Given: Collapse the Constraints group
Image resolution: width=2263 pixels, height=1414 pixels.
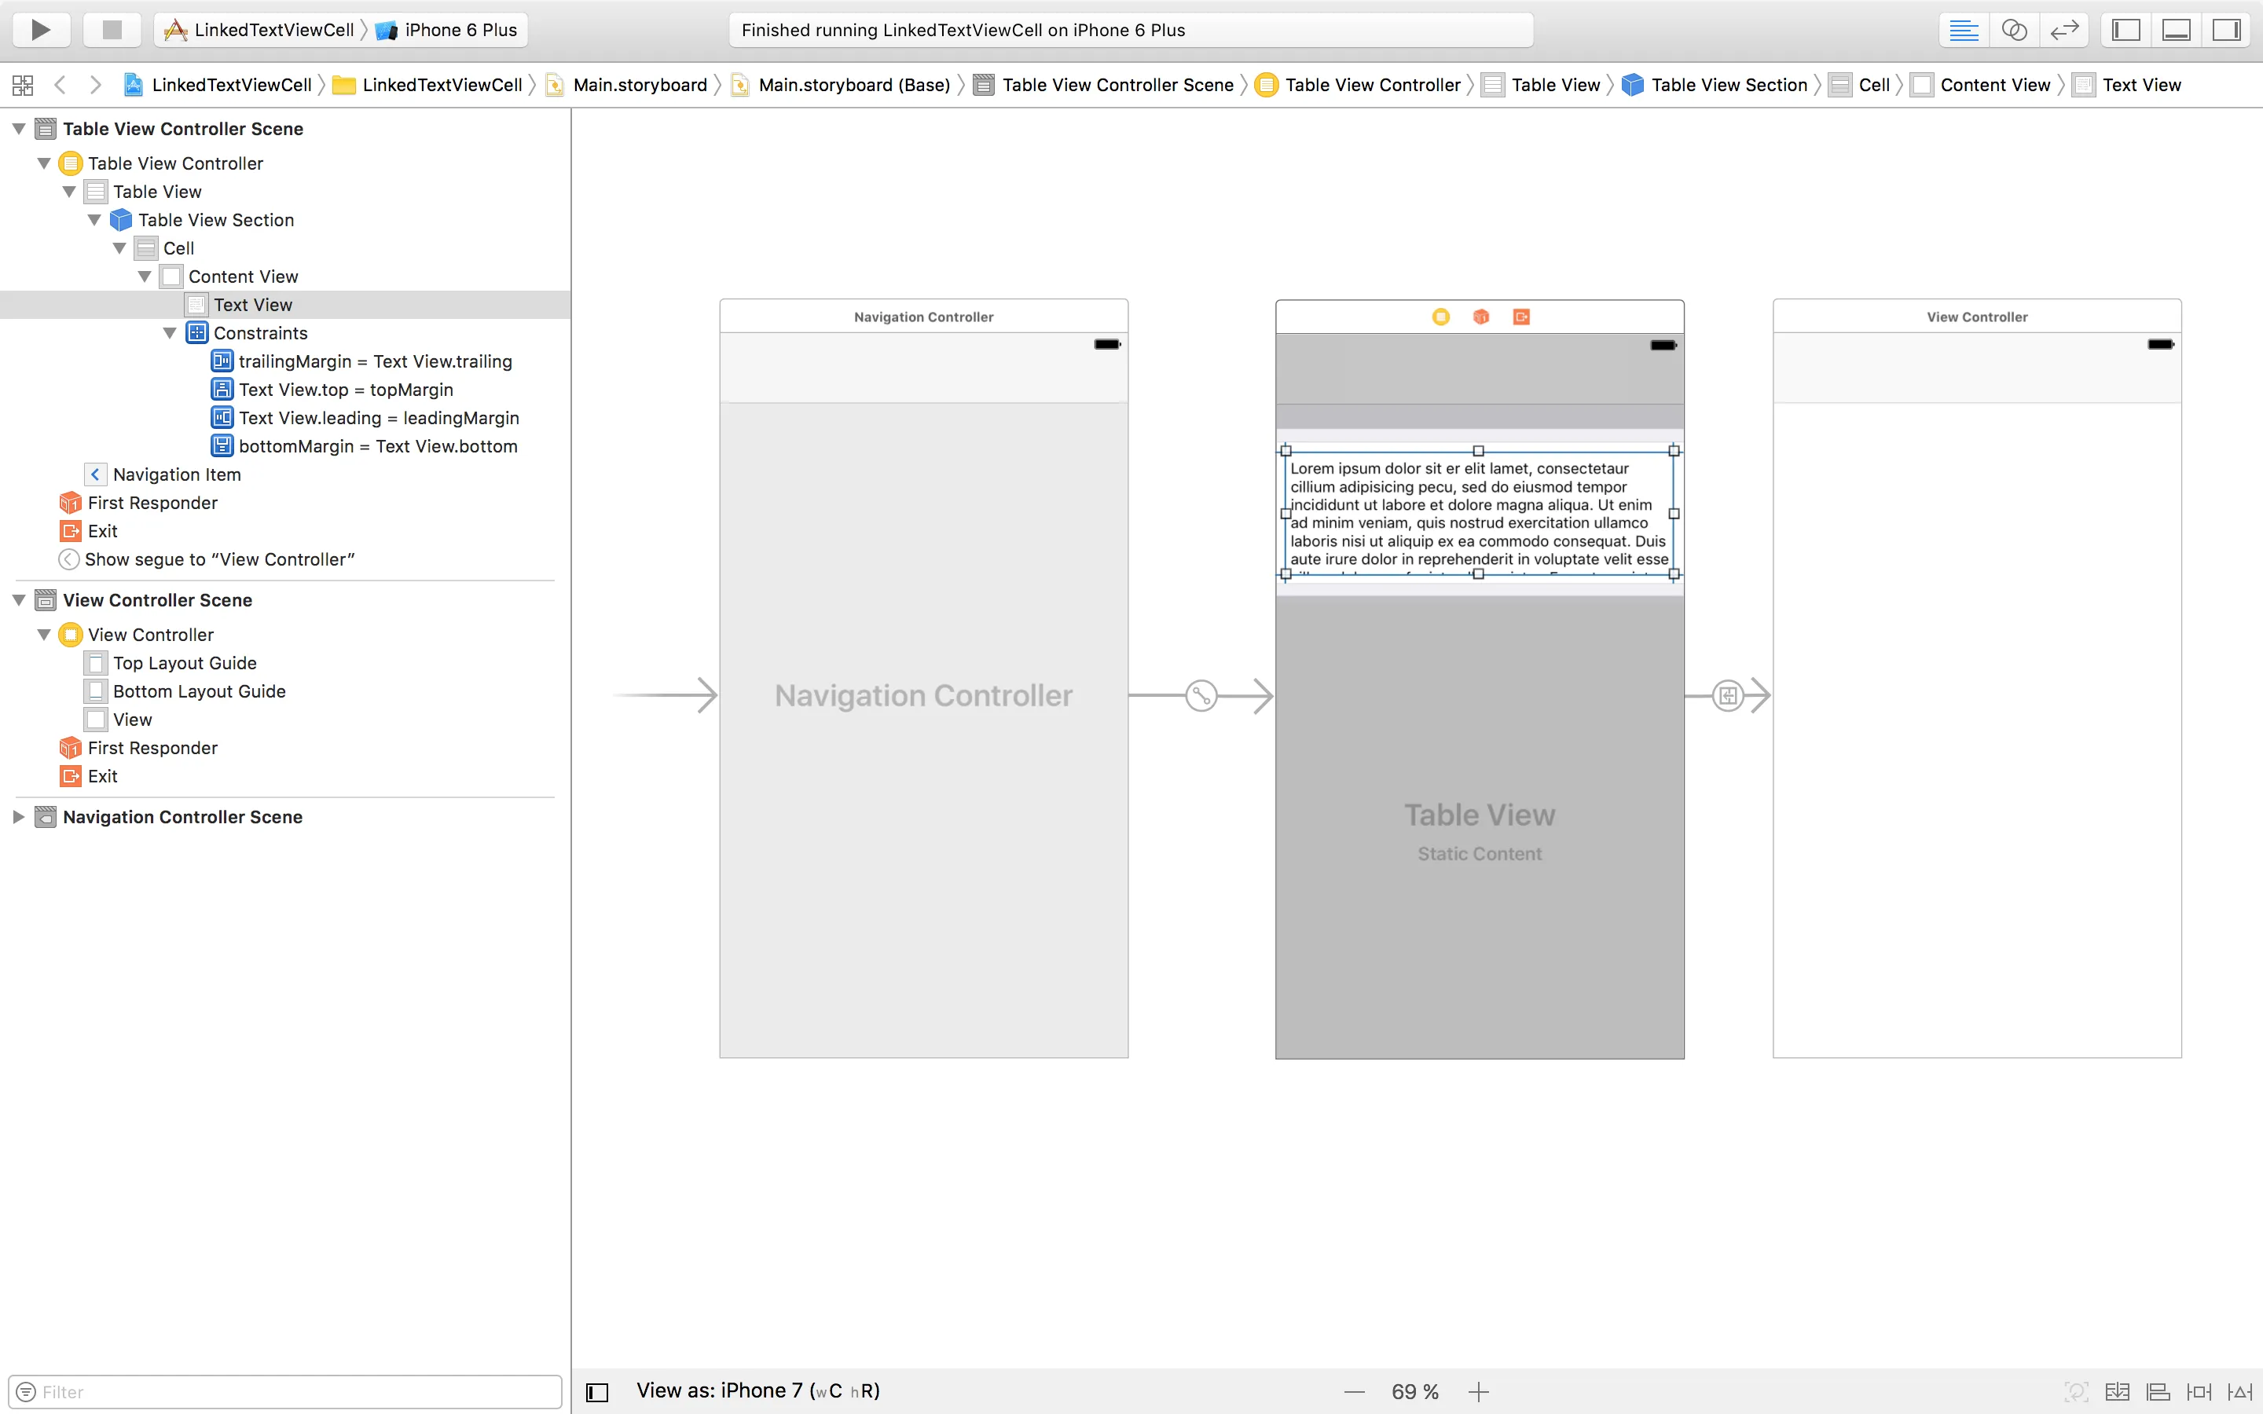Looking at the screenshot, I should click(x=169, y=333).
